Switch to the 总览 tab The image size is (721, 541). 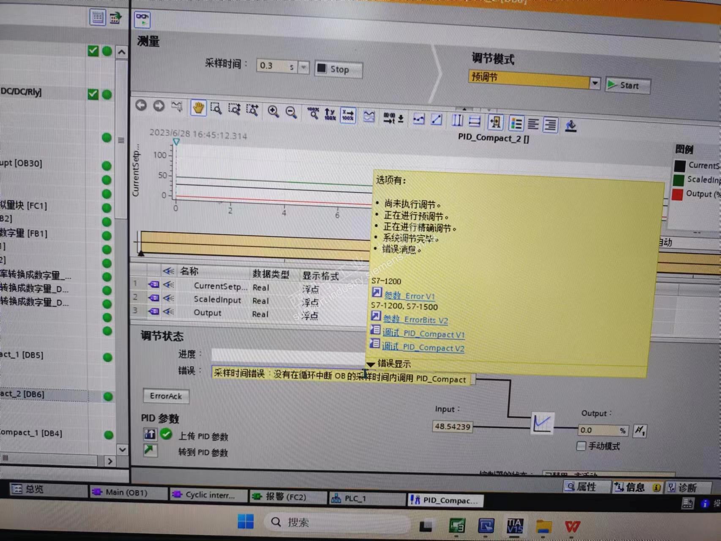point(48,489)
